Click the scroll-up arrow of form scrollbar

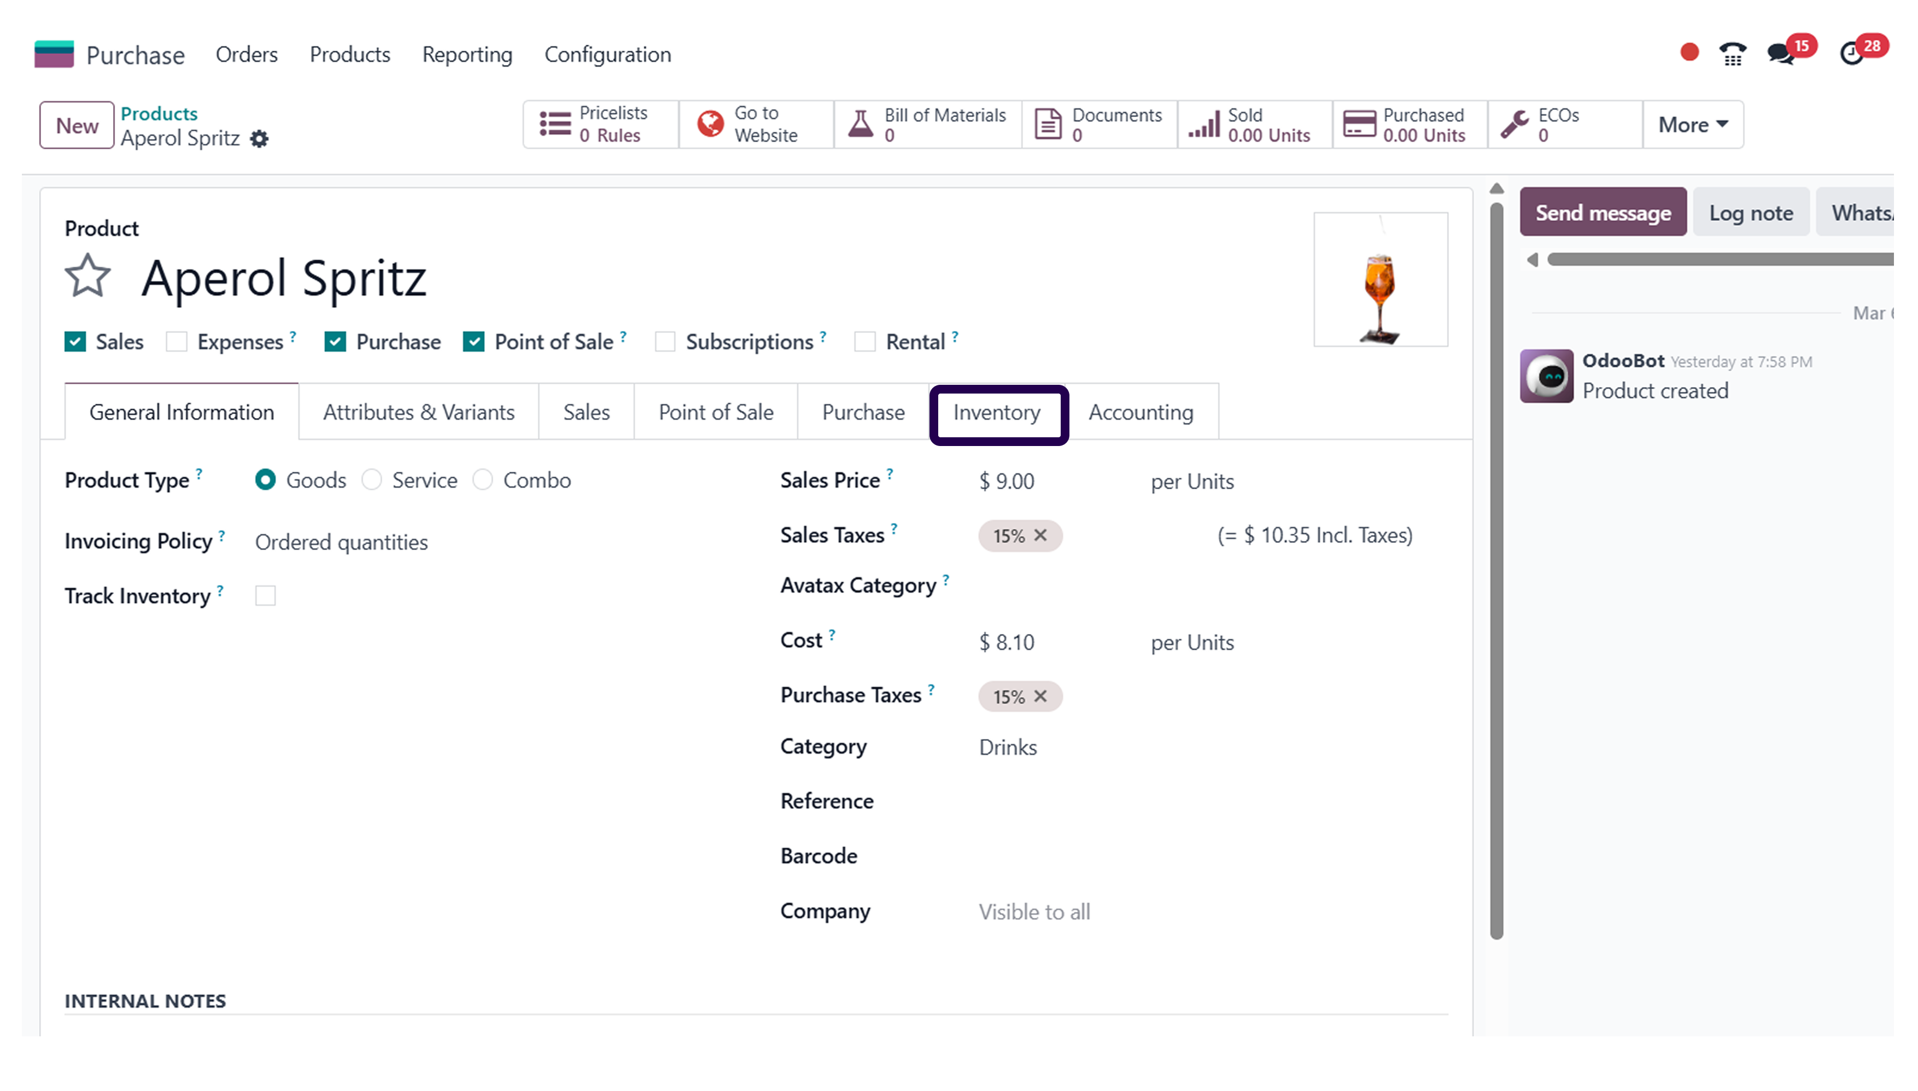1496,189
